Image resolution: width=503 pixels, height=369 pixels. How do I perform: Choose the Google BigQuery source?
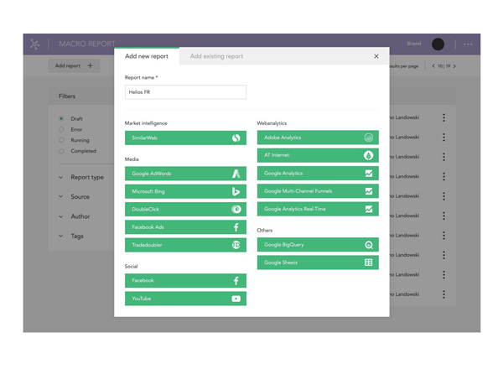(x=318, y=245)
